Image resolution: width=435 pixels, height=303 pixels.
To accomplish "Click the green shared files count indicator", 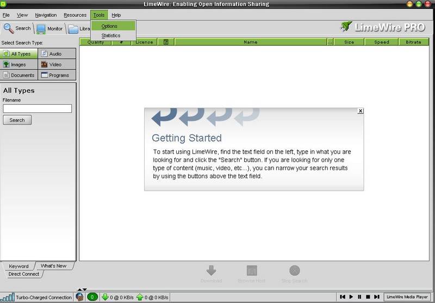I will click(x=92, y=297).
